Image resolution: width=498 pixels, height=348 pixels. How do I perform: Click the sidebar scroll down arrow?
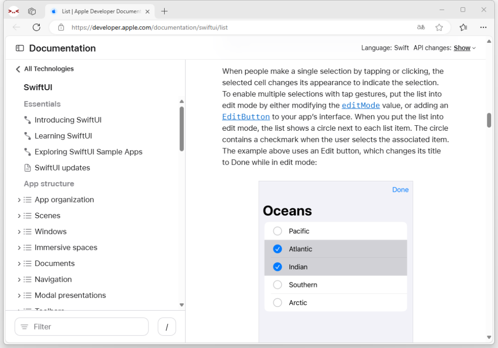point(182,305)
